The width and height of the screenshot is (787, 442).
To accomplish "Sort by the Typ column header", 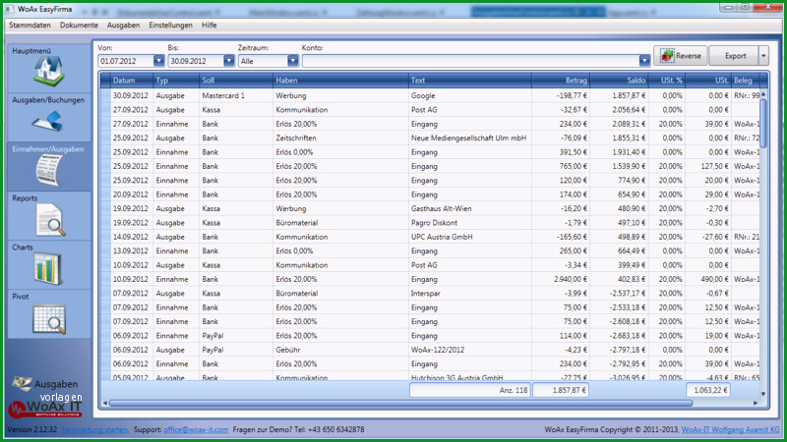I will 176,81.
